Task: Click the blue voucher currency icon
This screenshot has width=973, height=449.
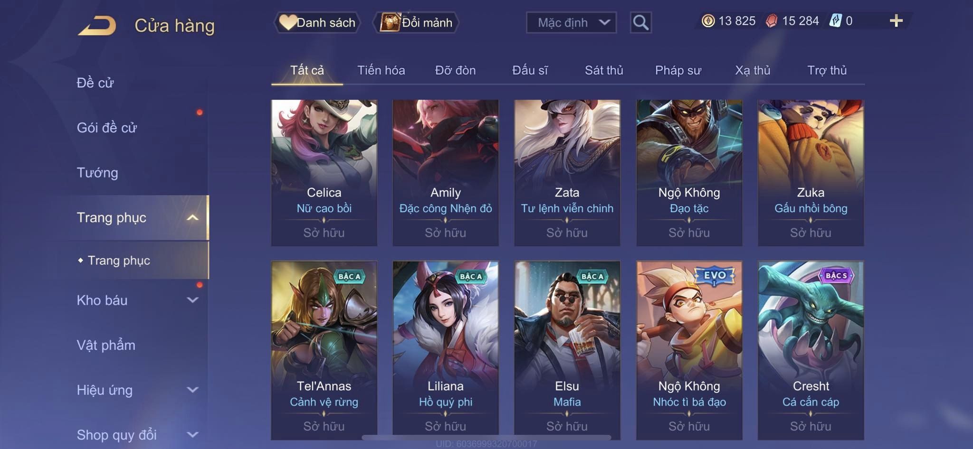Action: click(835, 21)
